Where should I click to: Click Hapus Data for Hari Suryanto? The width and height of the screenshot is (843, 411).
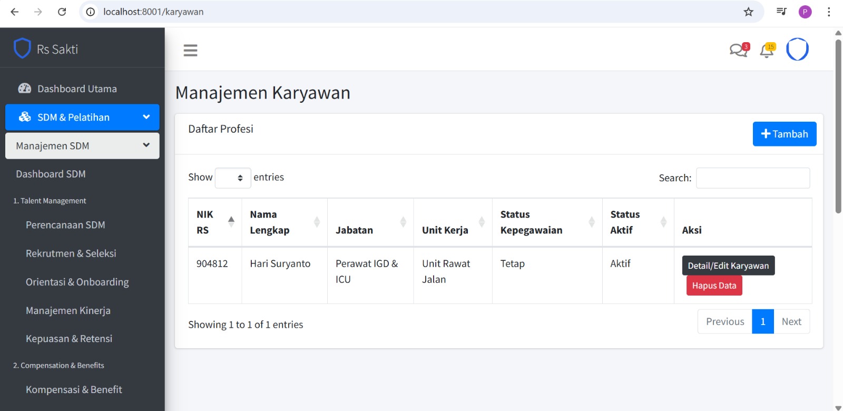click(x=714, y=286)
